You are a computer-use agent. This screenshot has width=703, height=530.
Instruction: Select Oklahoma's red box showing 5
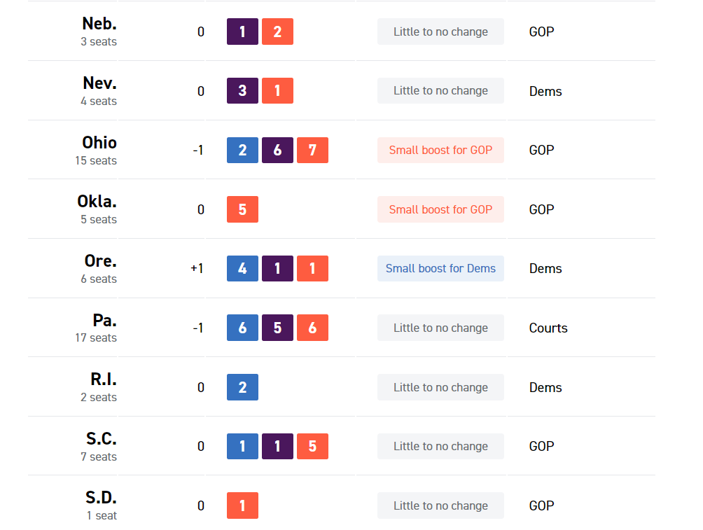click(x=242, y=209)
